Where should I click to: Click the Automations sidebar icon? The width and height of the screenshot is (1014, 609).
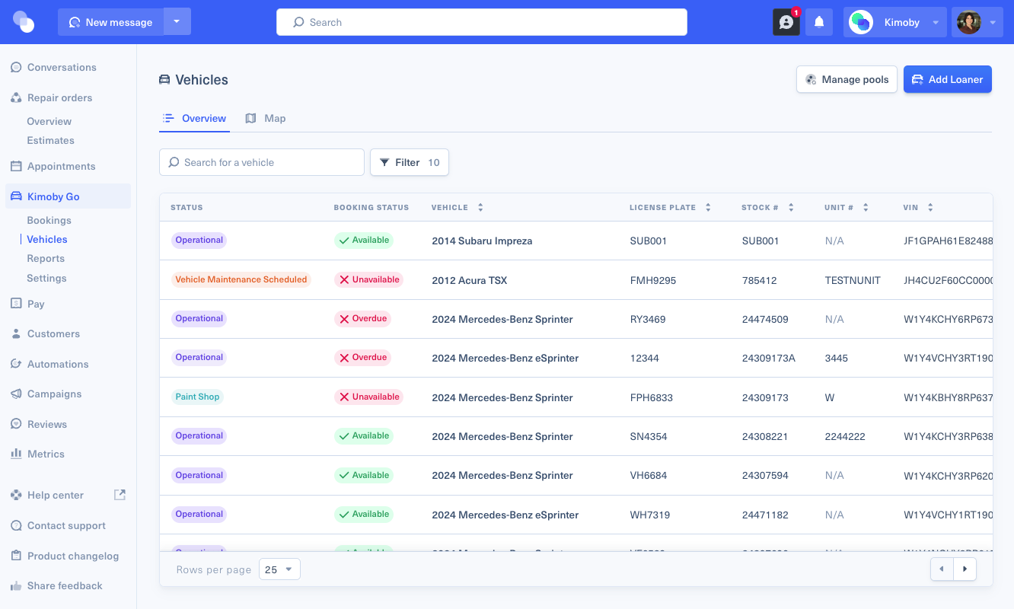16,364
